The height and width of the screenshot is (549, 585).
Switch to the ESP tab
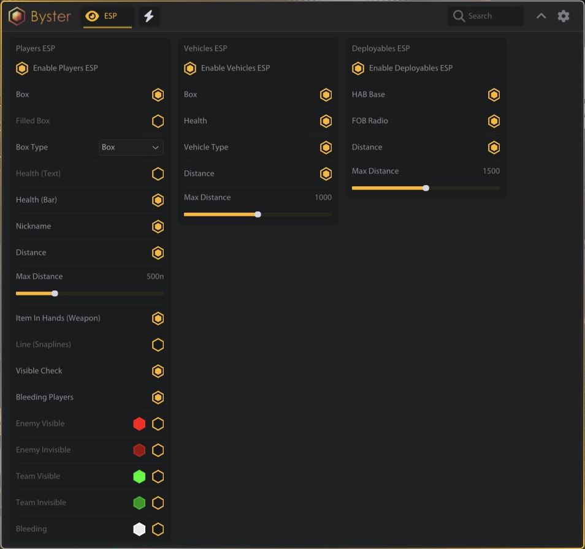point(107,17)
